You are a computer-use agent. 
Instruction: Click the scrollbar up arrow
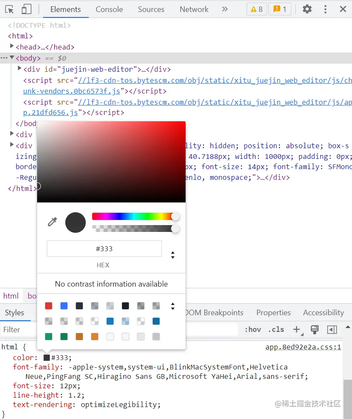point(348,327)
